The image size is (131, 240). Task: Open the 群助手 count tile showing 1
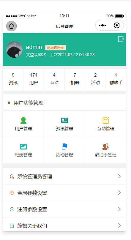pyautogui.click(x=116, y=80)
